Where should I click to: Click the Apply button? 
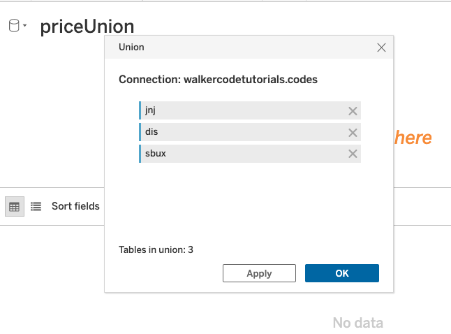(259, 273)
